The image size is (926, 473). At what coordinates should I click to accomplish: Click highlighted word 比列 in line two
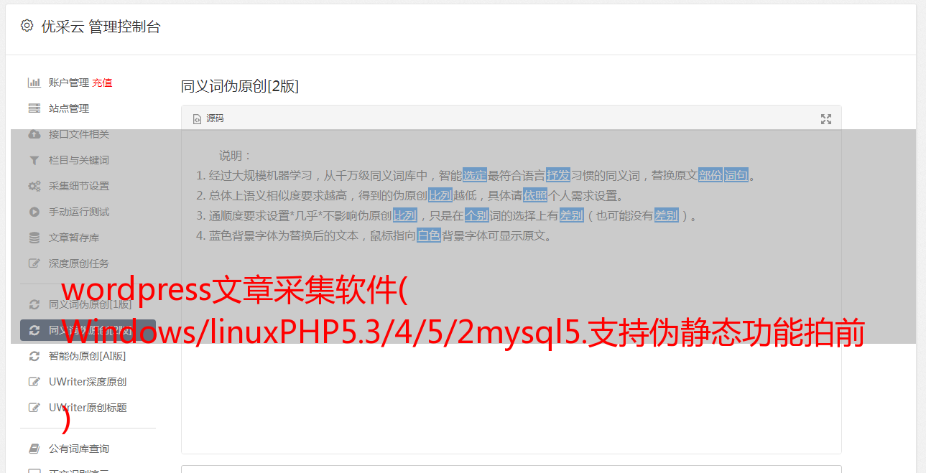440,195
